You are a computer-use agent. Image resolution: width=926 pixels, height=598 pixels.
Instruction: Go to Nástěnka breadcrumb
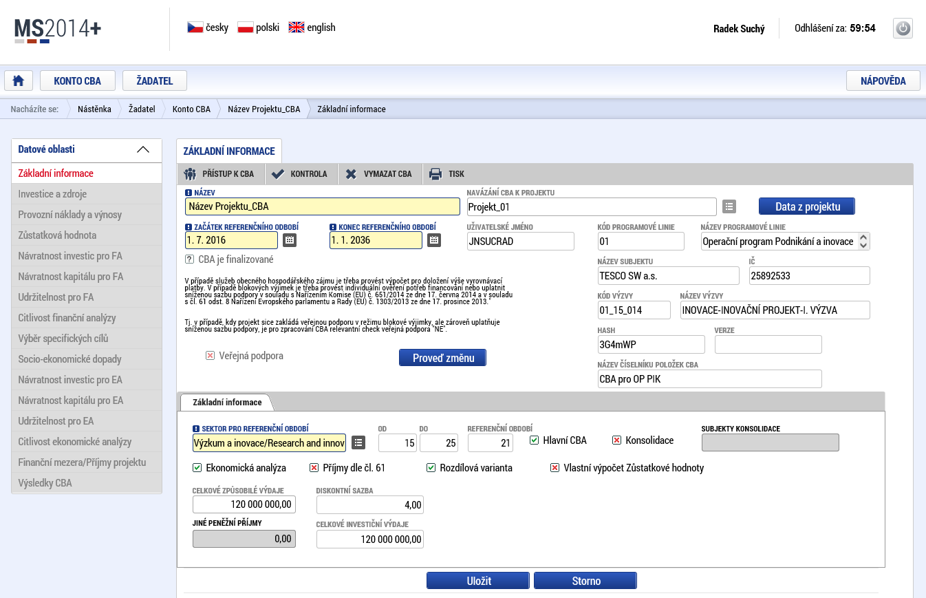[94, 109]
